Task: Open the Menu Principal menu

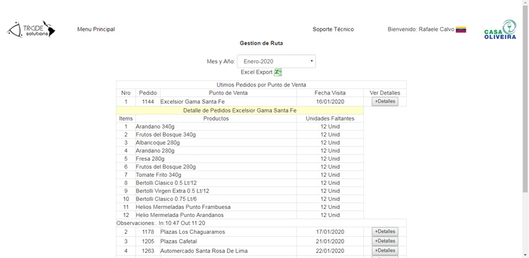Action: click(x=96, y=29)
